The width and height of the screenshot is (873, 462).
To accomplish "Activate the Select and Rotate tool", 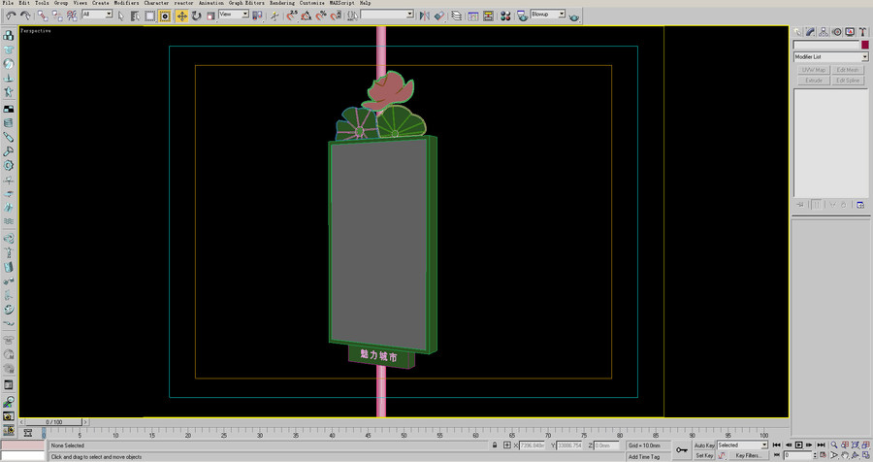I will point(197,16).
